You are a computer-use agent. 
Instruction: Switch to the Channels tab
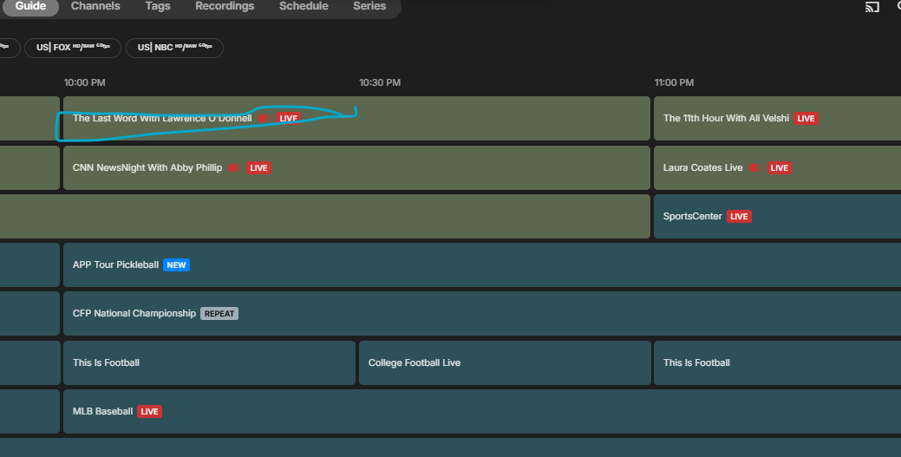[x=95, y=6]
